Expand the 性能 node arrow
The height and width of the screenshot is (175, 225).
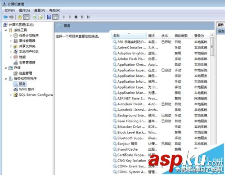11,57
